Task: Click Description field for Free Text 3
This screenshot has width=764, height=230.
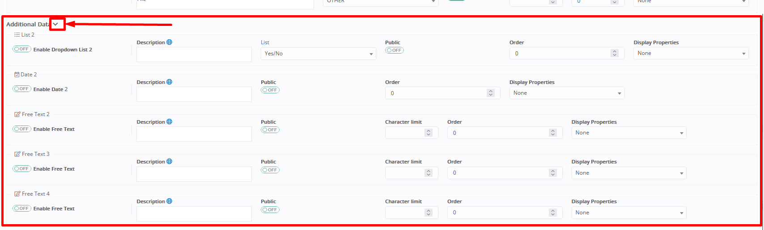Action: click(x=194, y=174)
